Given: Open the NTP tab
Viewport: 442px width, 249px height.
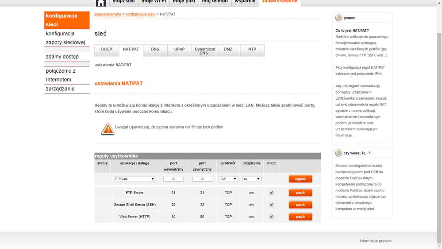Looking at the screenshot, I should (x=252, y=51).
